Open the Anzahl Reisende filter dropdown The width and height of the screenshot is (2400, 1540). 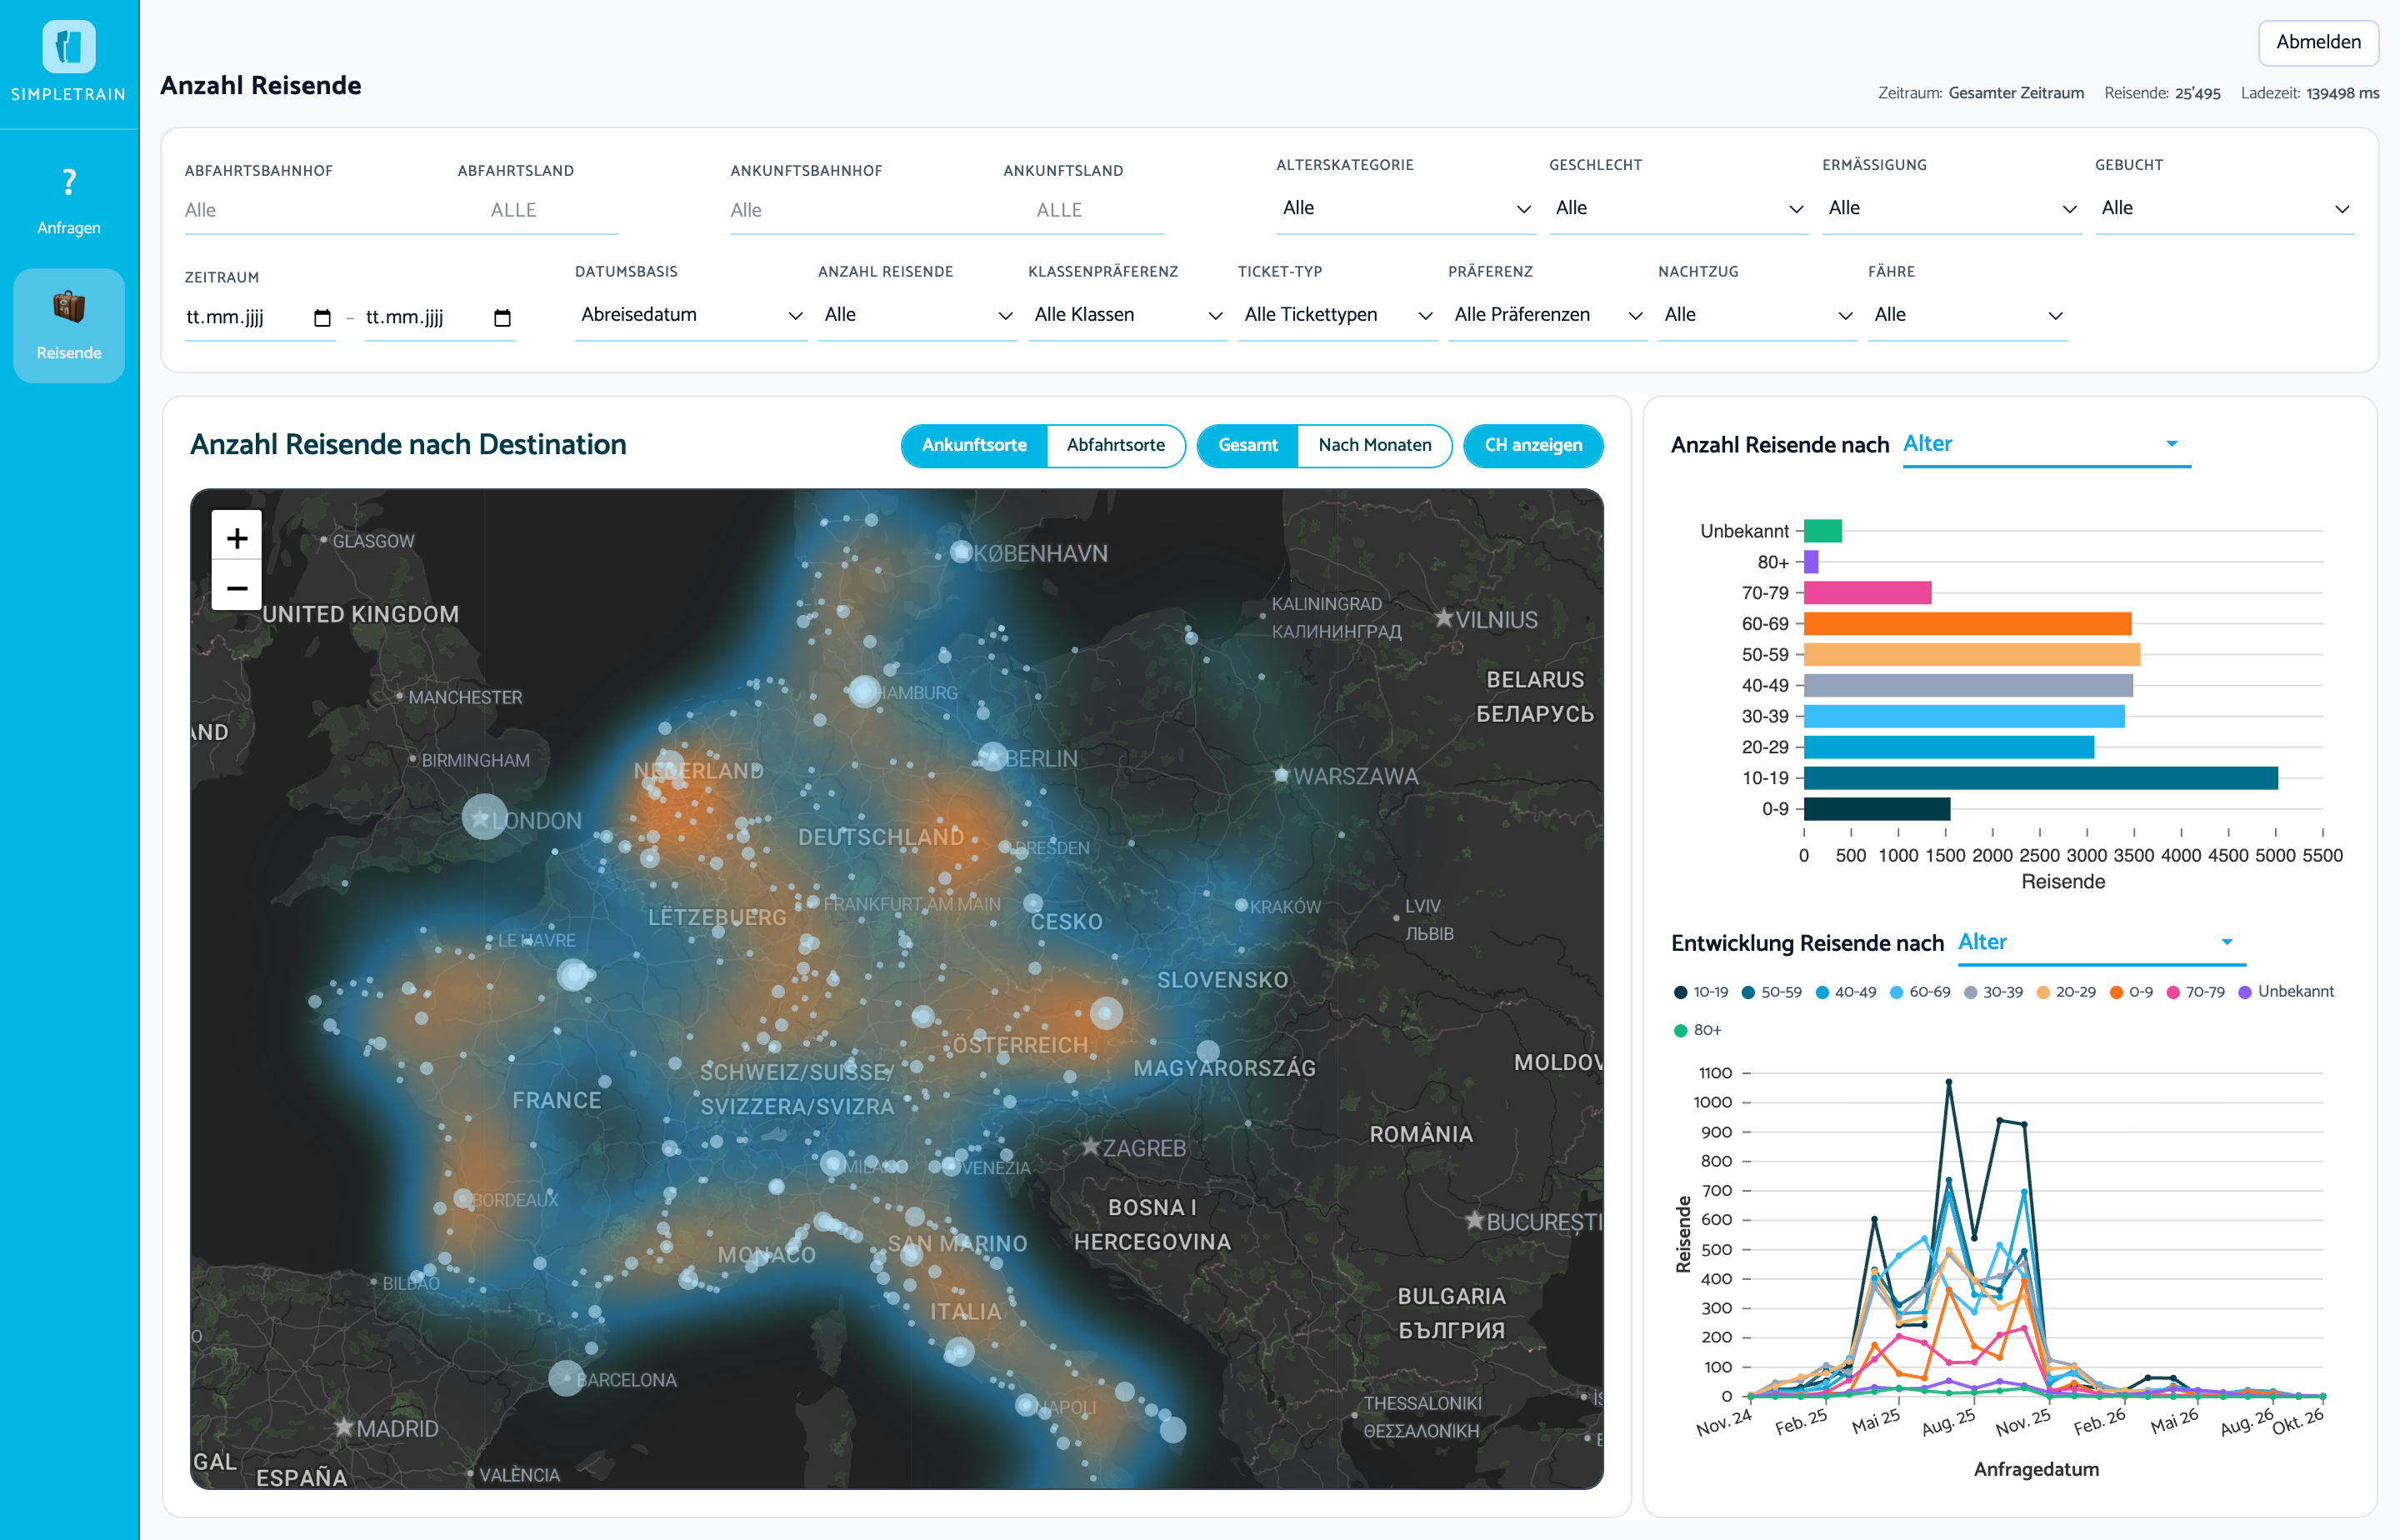(917, 315)
